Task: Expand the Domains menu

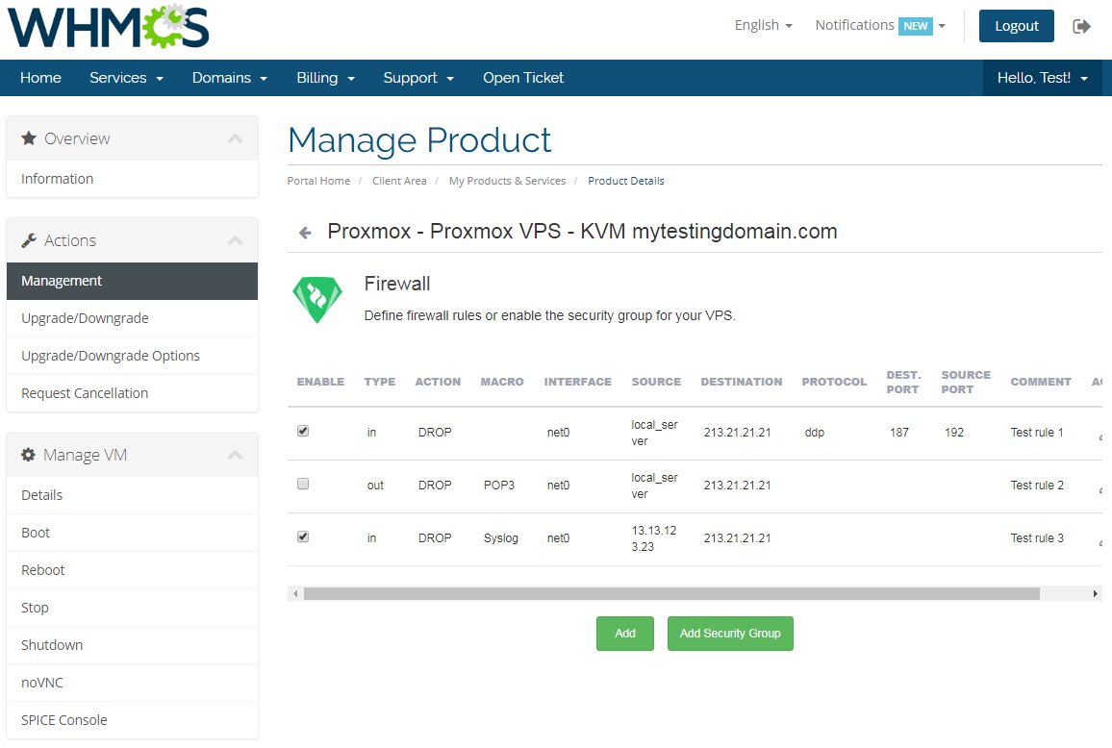Action: pyautogui.click(x=230, y=78)
